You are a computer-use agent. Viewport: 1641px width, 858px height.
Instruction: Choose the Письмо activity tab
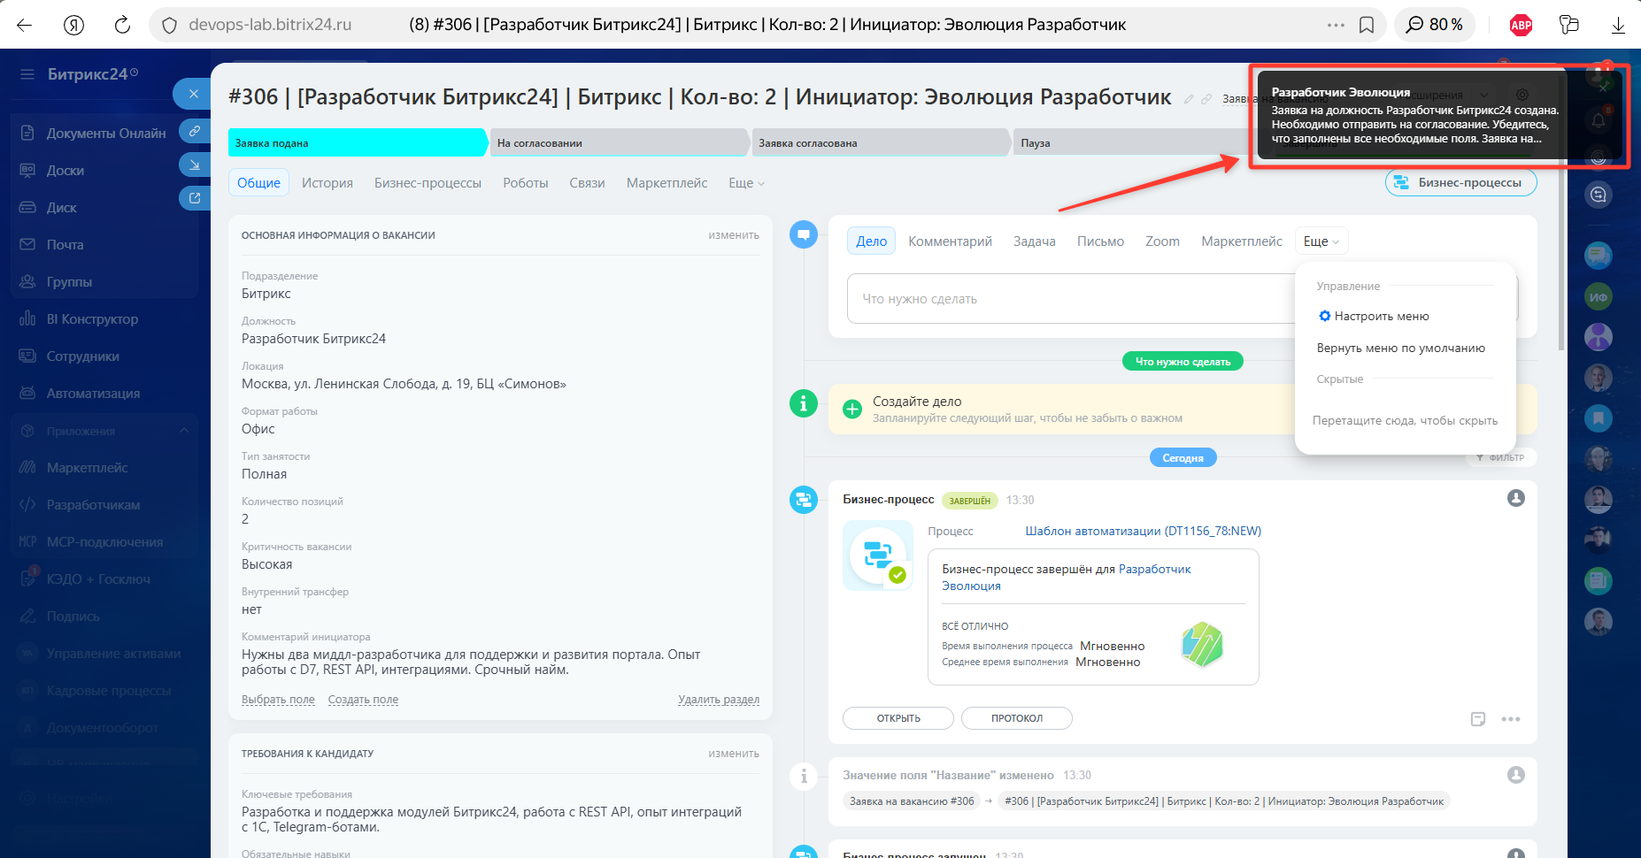[1100, 241]
